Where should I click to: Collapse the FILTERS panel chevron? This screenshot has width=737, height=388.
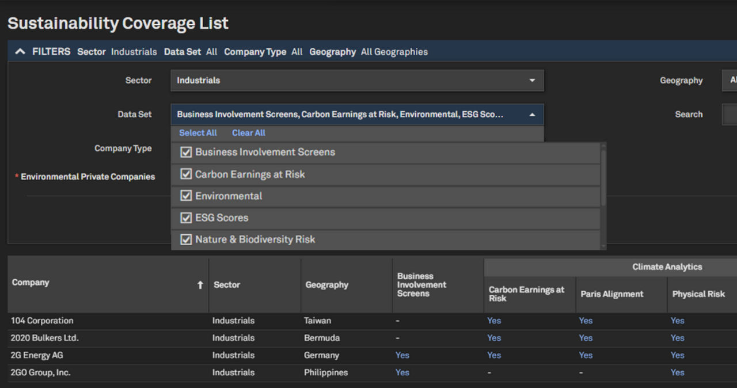[20, 52]
